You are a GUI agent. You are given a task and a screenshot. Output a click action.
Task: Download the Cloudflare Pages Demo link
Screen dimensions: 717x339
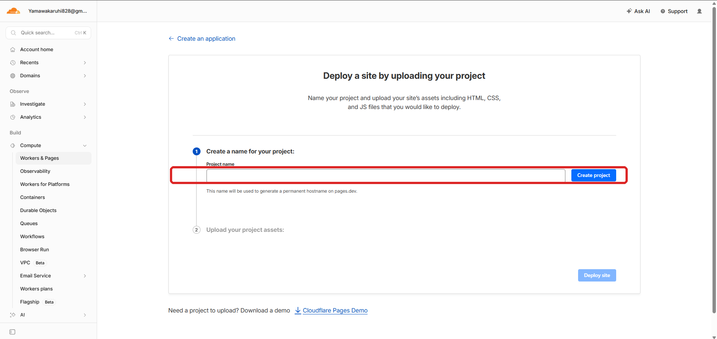click(335, 310)
